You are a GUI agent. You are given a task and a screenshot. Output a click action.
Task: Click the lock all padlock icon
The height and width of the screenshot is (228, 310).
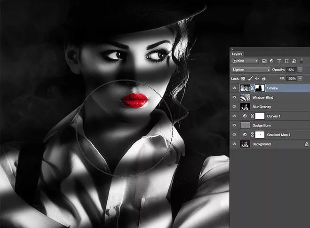(263, 78)
